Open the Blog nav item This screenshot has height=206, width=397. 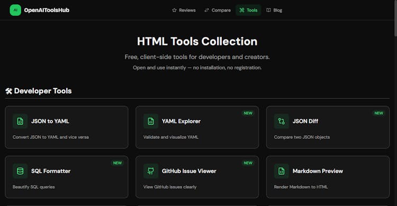point(274,10)
